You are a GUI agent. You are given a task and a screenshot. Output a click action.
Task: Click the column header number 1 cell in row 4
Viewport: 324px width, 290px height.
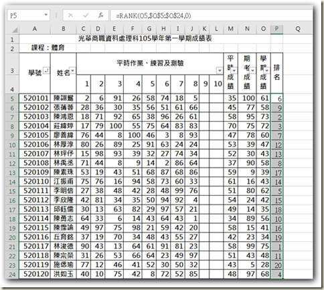pyautogui.click(x=84, y=84)
